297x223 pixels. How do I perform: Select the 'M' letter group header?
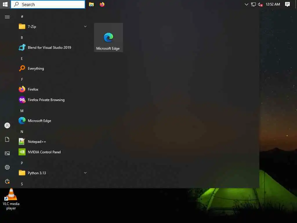pyautogui.click(x=22, y=111)
